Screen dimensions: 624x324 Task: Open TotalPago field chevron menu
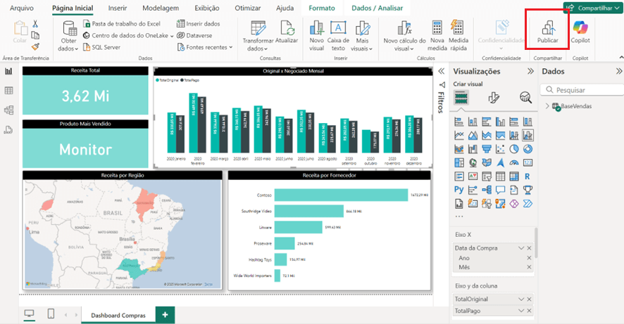521,311
